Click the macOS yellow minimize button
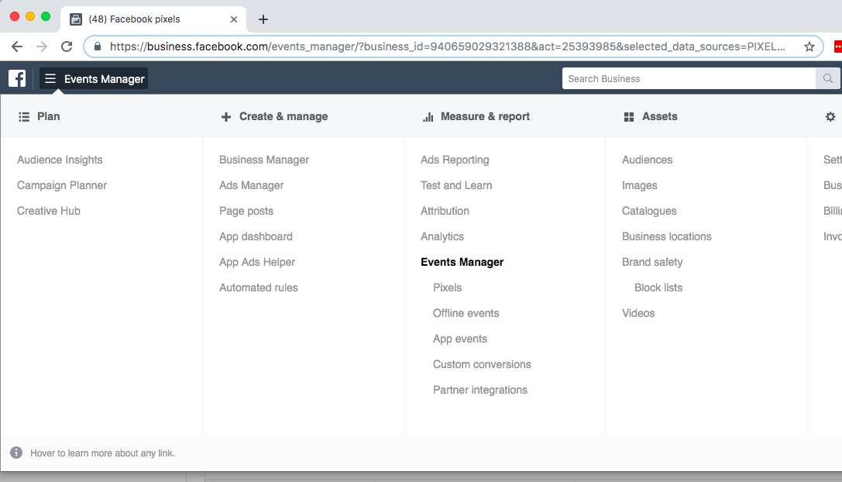The height and width of the screenshot is (482, 842). [30, 16]
